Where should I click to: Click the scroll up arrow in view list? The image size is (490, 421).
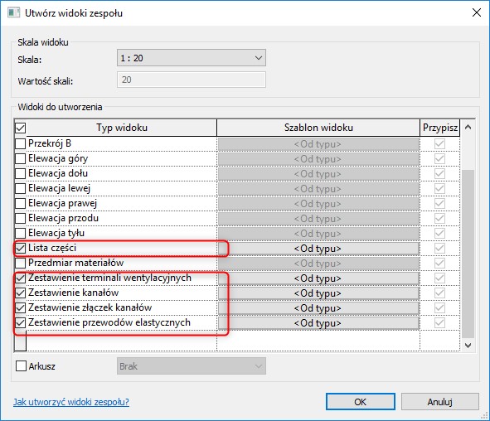pos(468,127)
